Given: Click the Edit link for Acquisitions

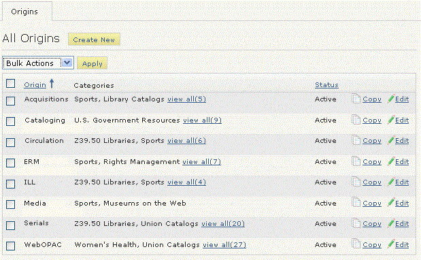Looking at the screenshot, I should click(x=402, y=99).
